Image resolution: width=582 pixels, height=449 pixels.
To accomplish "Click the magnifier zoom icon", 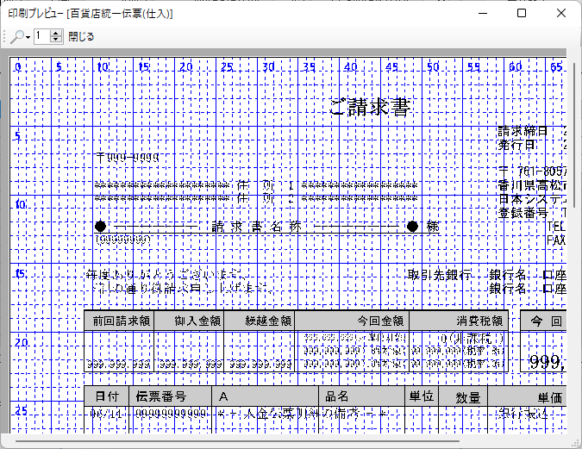I will coord(16,36).
